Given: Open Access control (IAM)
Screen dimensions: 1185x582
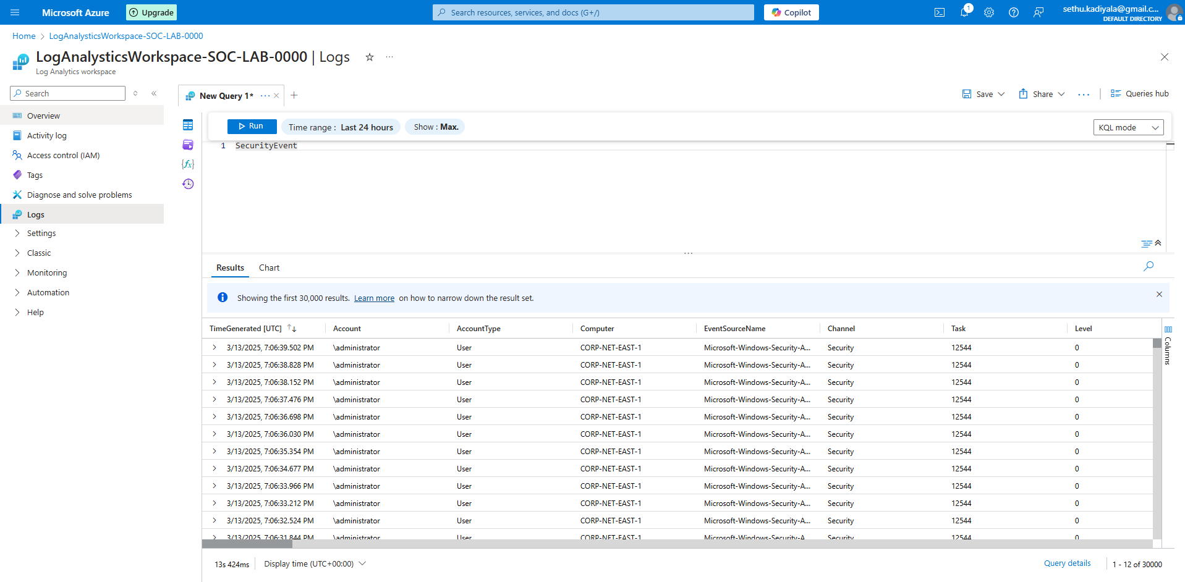Looking at the screenshot, I should tap(82, 155).
